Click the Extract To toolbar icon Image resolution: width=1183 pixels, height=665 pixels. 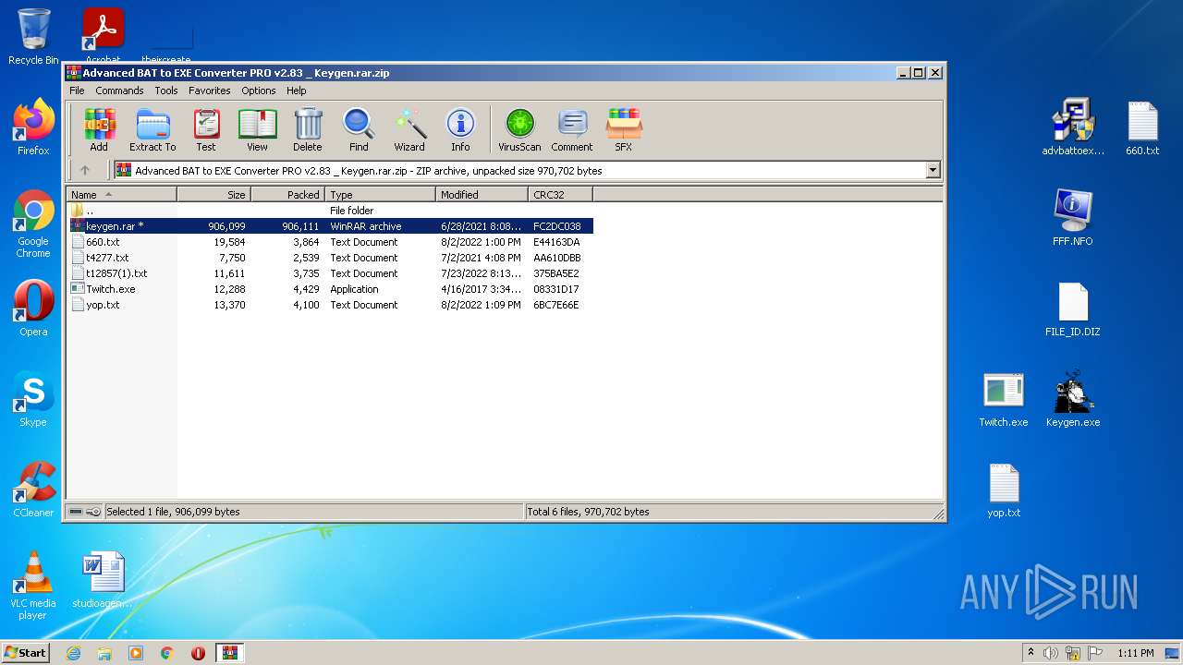(x=152, y=129)
